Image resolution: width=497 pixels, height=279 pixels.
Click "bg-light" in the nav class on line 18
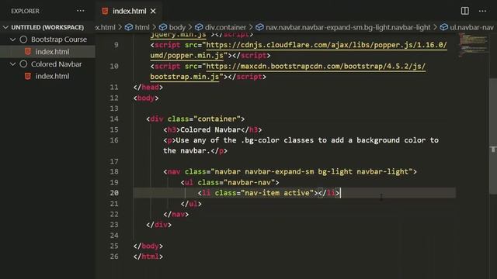point(335,171)
